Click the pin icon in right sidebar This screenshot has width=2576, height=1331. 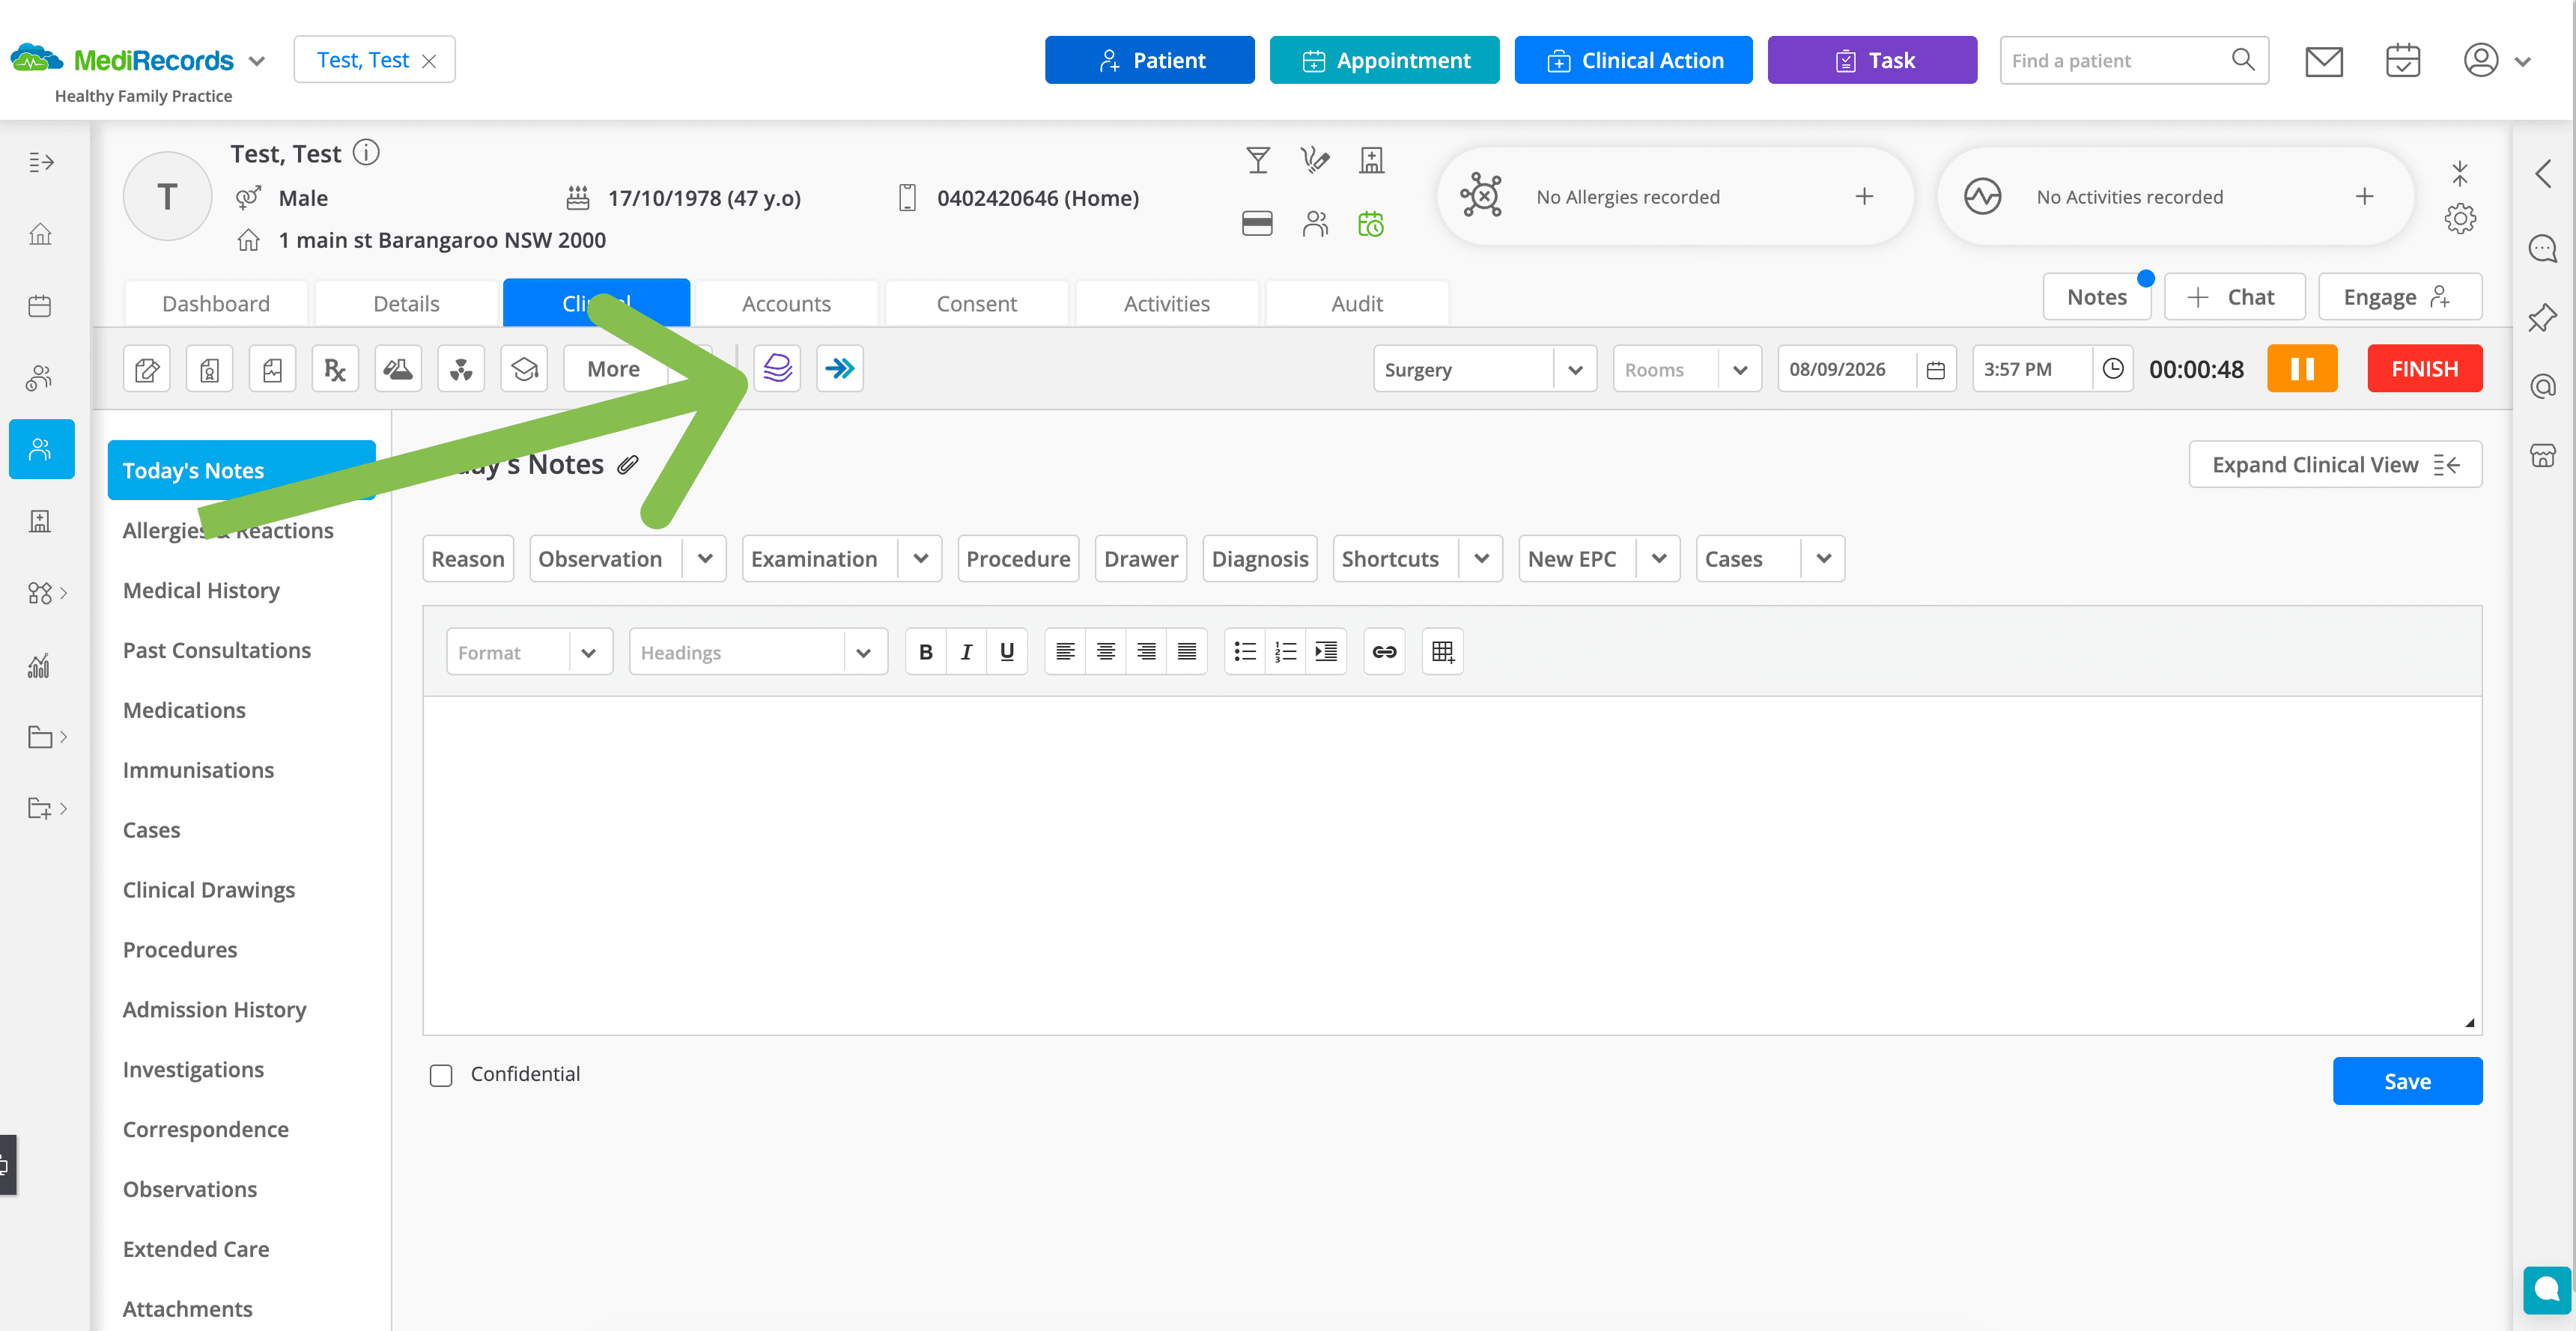2542,318
